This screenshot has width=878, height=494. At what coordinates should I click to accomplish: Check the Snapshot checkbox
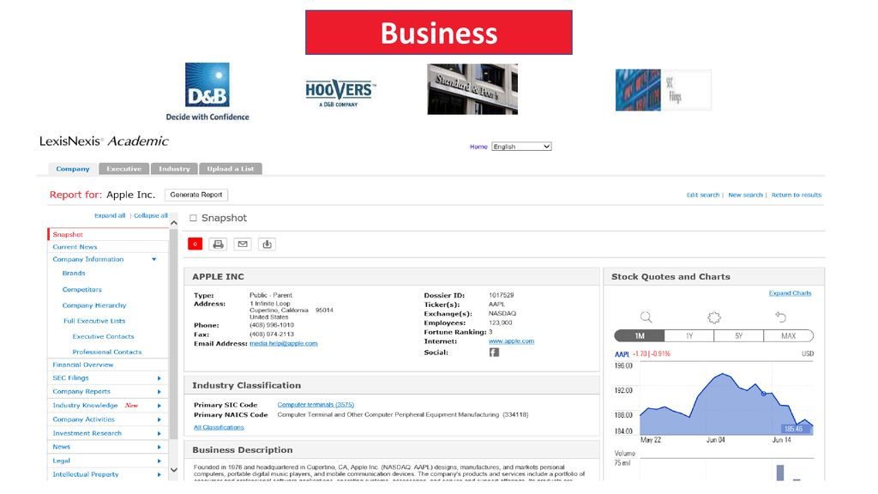(193, 218)
